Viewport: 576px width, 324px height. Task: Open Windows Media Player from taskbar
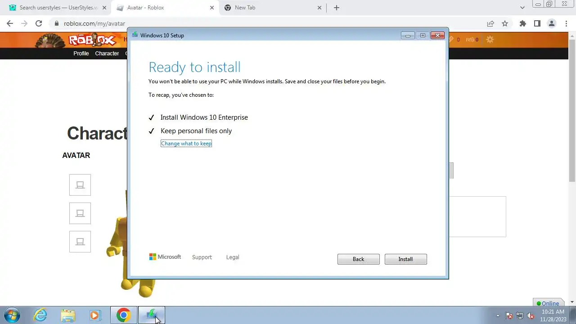pos(95,315)
